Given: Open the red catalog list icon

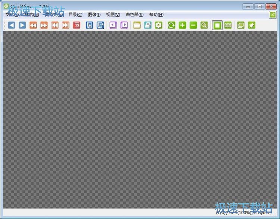Looking at the screenshot, I should tap(77, 25).
